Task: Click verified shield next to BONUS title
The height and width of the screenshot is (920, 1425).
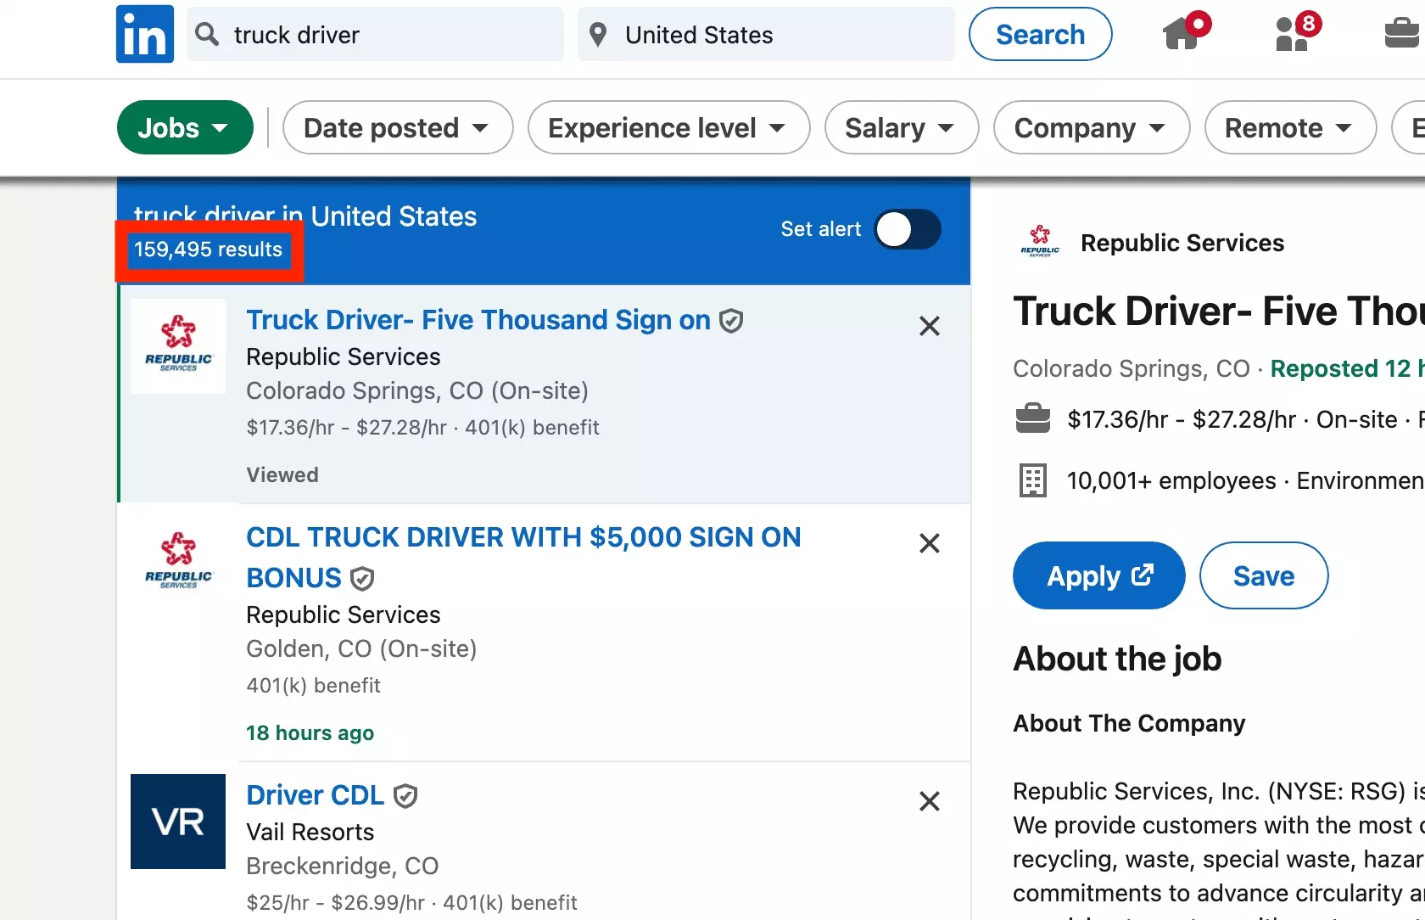Action: 362,579
